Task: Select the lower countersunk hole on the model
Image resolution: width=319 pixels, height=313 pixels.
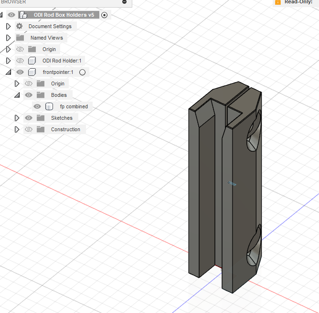Action: [x=255, y=245]
